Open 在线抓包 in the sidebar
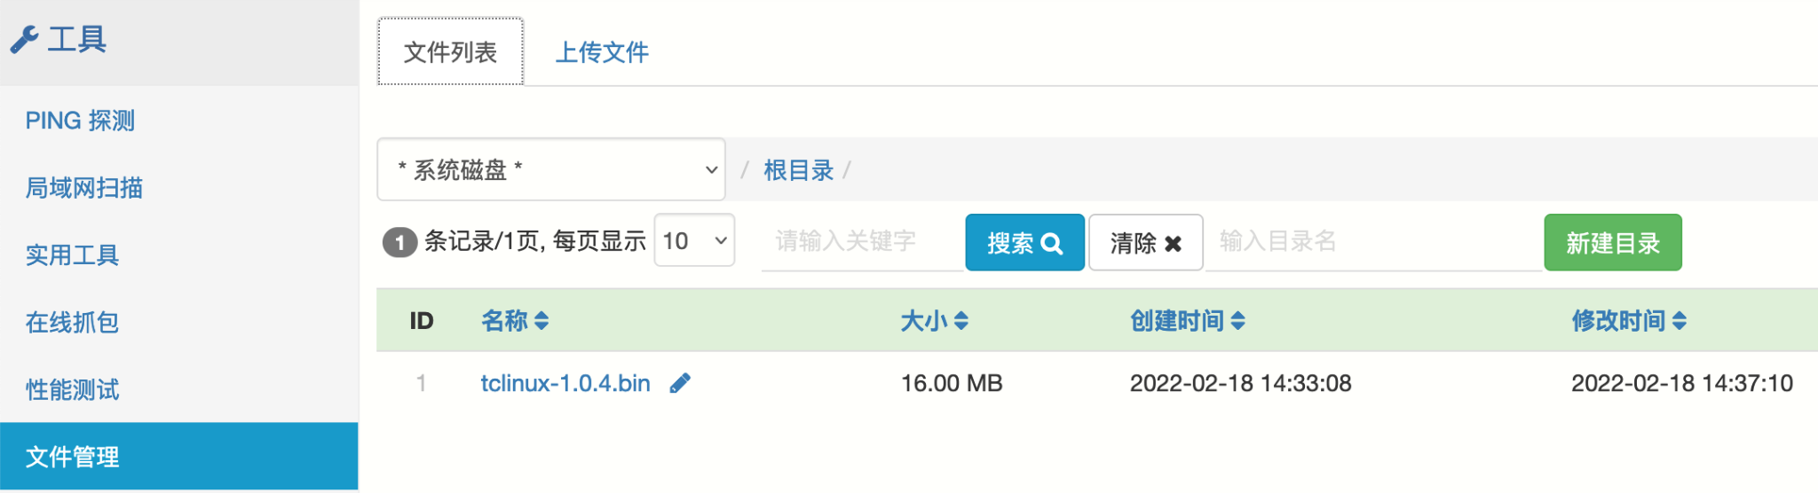Image resolution: width=1818 pixels, height=493 pixels. point(72,323)
